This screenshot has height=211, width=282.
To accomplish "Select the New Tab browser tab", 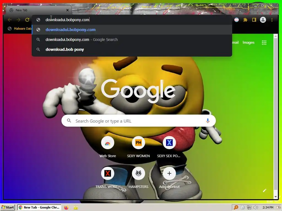I will 39,10.
